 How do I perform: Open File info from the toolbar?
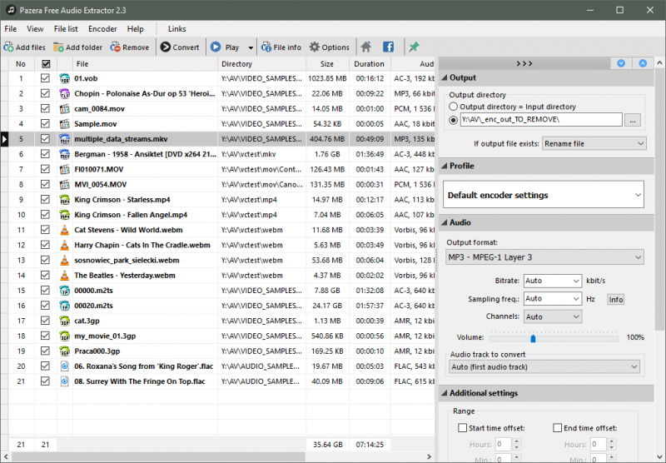tap(266, 47)
